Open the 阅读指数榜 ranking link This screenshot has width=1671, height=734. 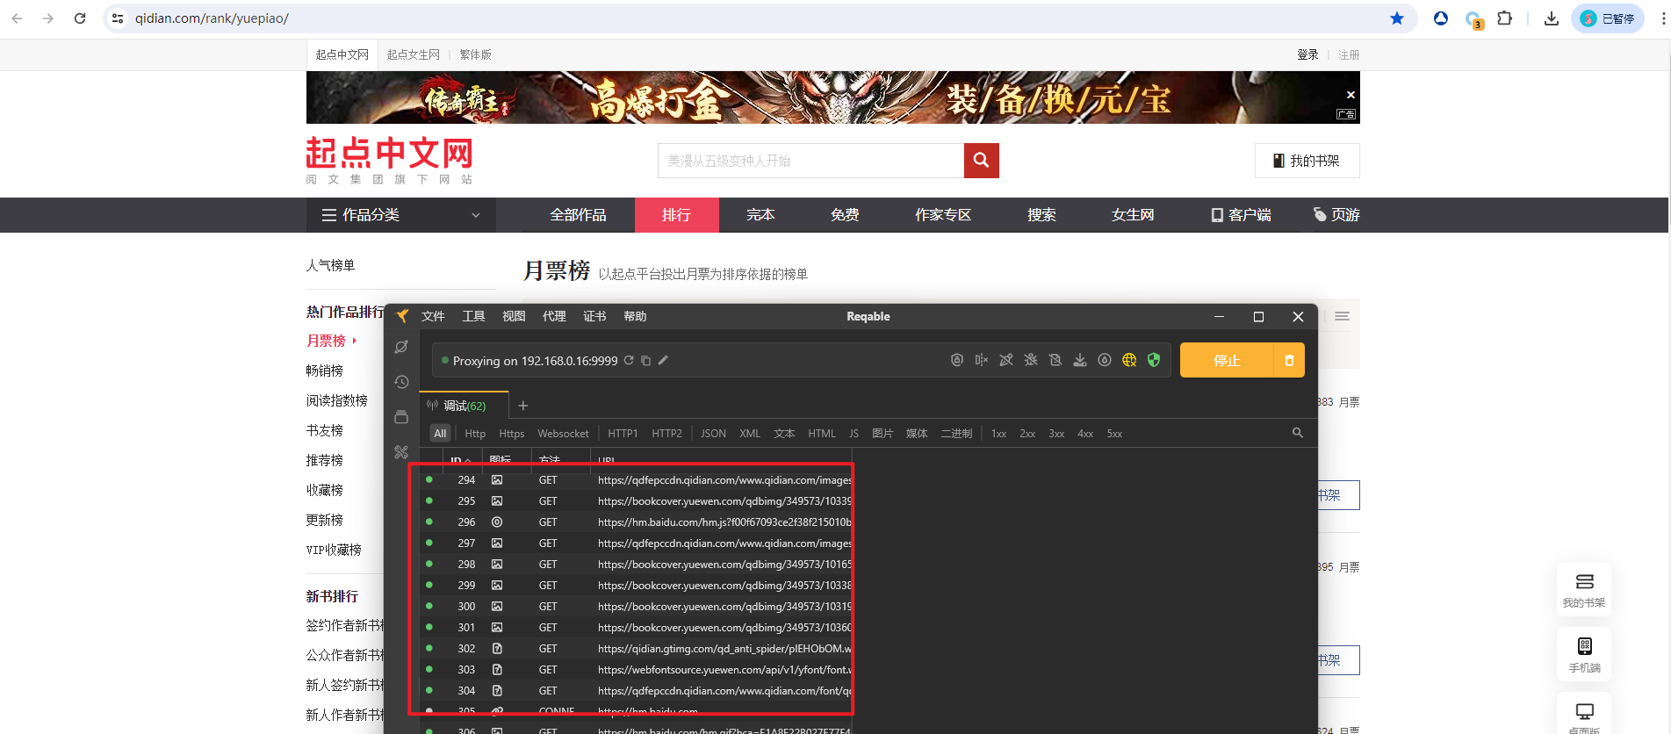337,400
